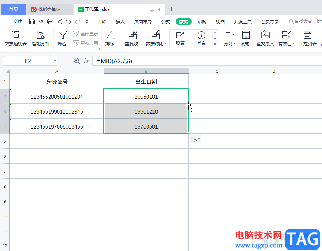322x251 pixels.
Task: Open the 填充 fill dropdown
Action: [246, 38]
